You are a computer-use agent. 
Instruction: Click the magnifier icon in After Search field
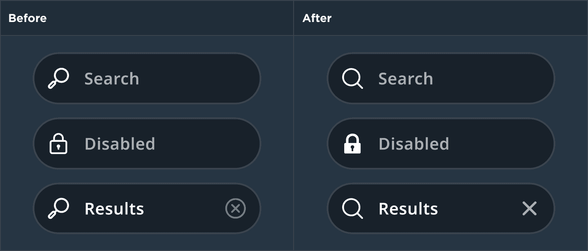[352, 79]
